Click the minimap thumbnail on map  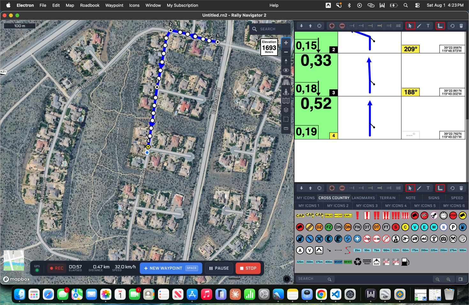14,260
